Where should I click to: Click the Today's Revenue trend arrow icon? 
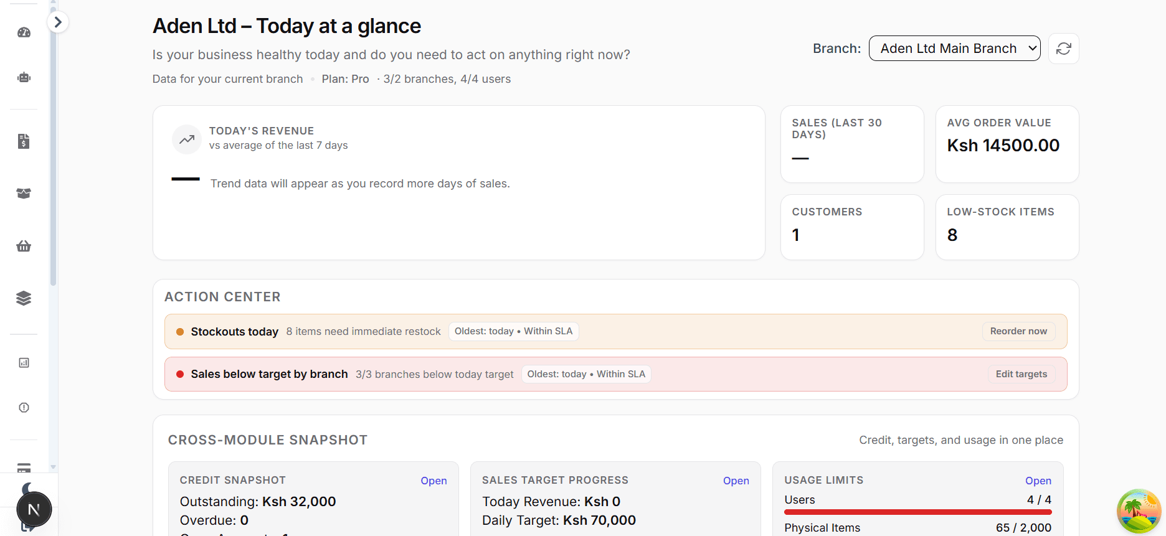pos(187,139)
